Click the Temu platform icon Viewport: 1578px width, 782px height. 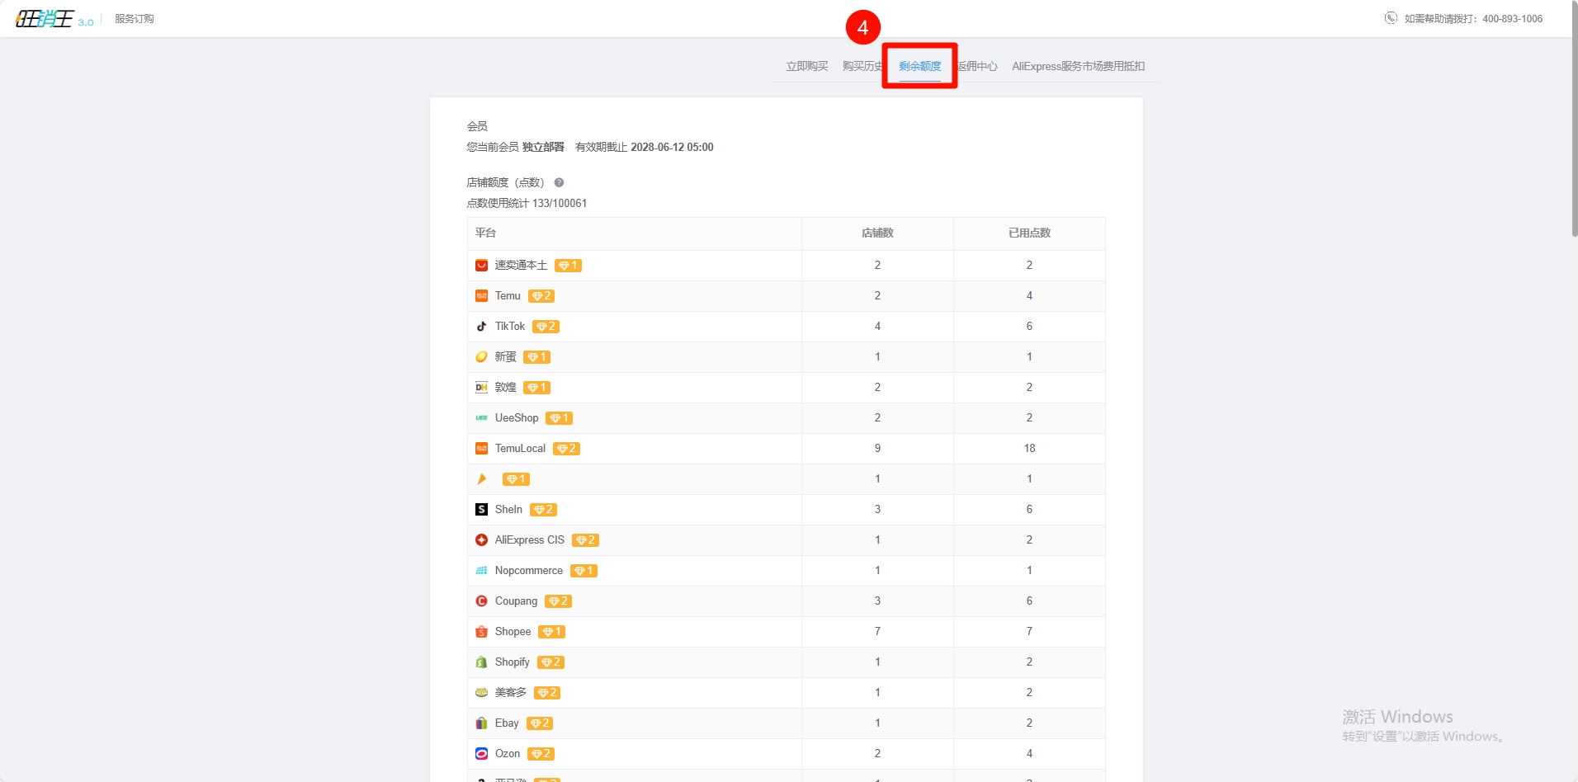481,296
